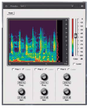Click the Presets name field
The height and width of the screenshot is (108, 99).
pyautogui.click(x=45, y=6)
